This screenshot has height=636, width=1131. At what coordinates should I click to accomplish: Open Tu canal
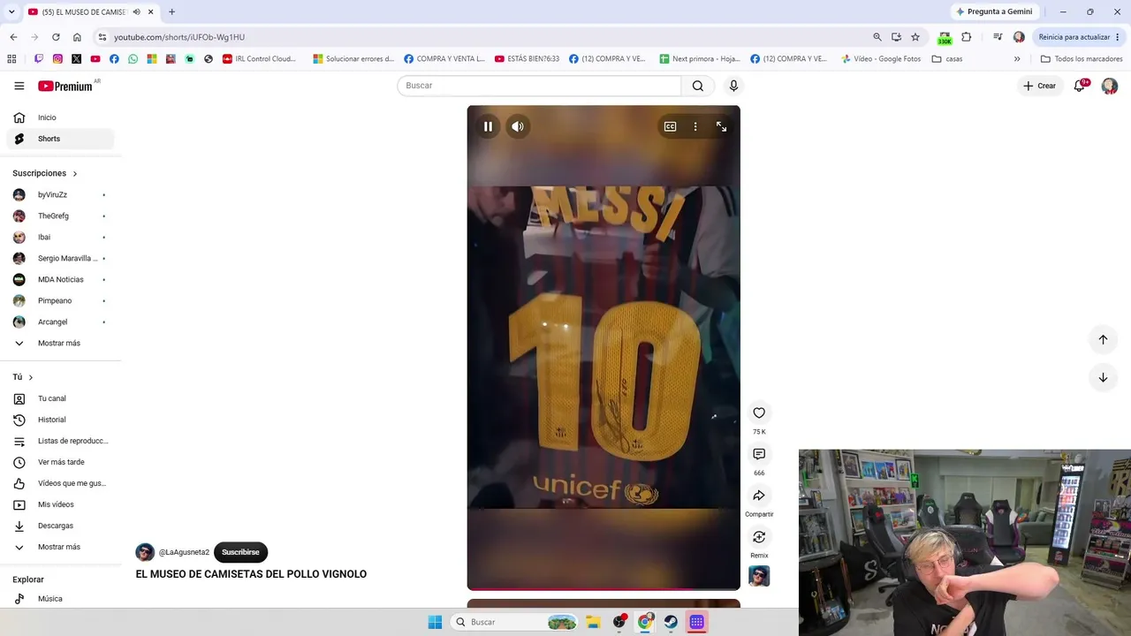pos(62,398)
